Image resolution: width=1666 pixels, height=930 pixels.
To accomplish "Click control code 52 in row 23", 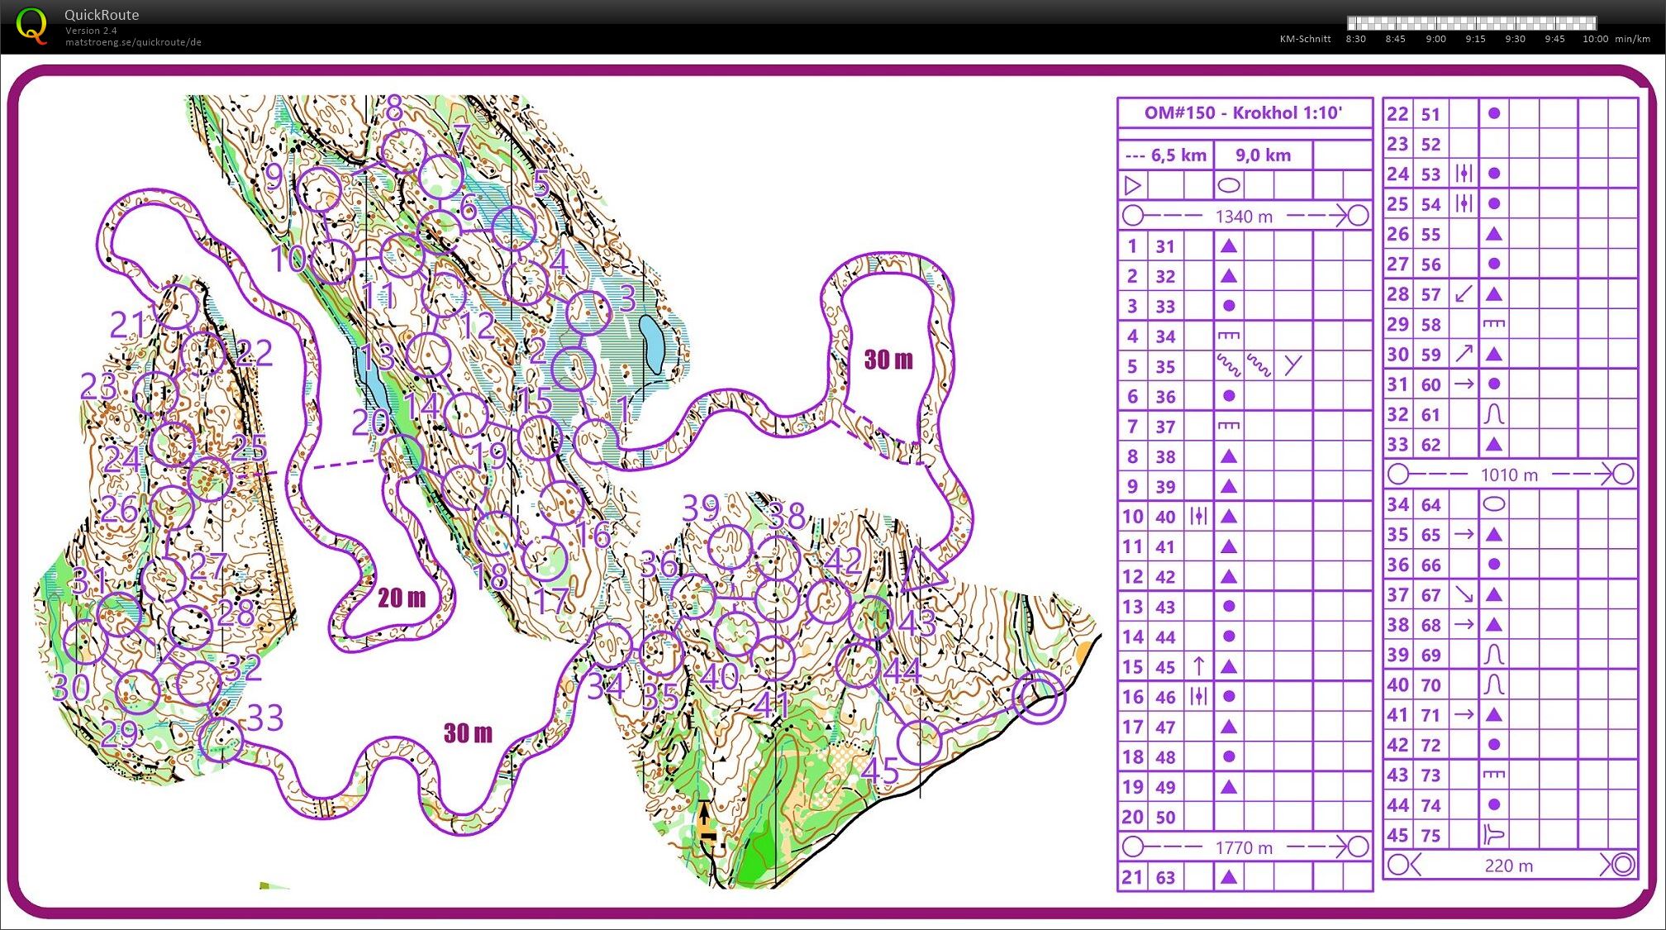I will [1431, 145].
